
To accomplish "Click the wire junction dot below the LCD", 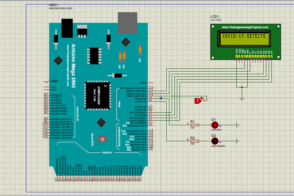I will [x=242, y=87].
